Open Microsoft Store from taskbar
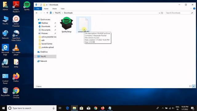 click(81, 108)
